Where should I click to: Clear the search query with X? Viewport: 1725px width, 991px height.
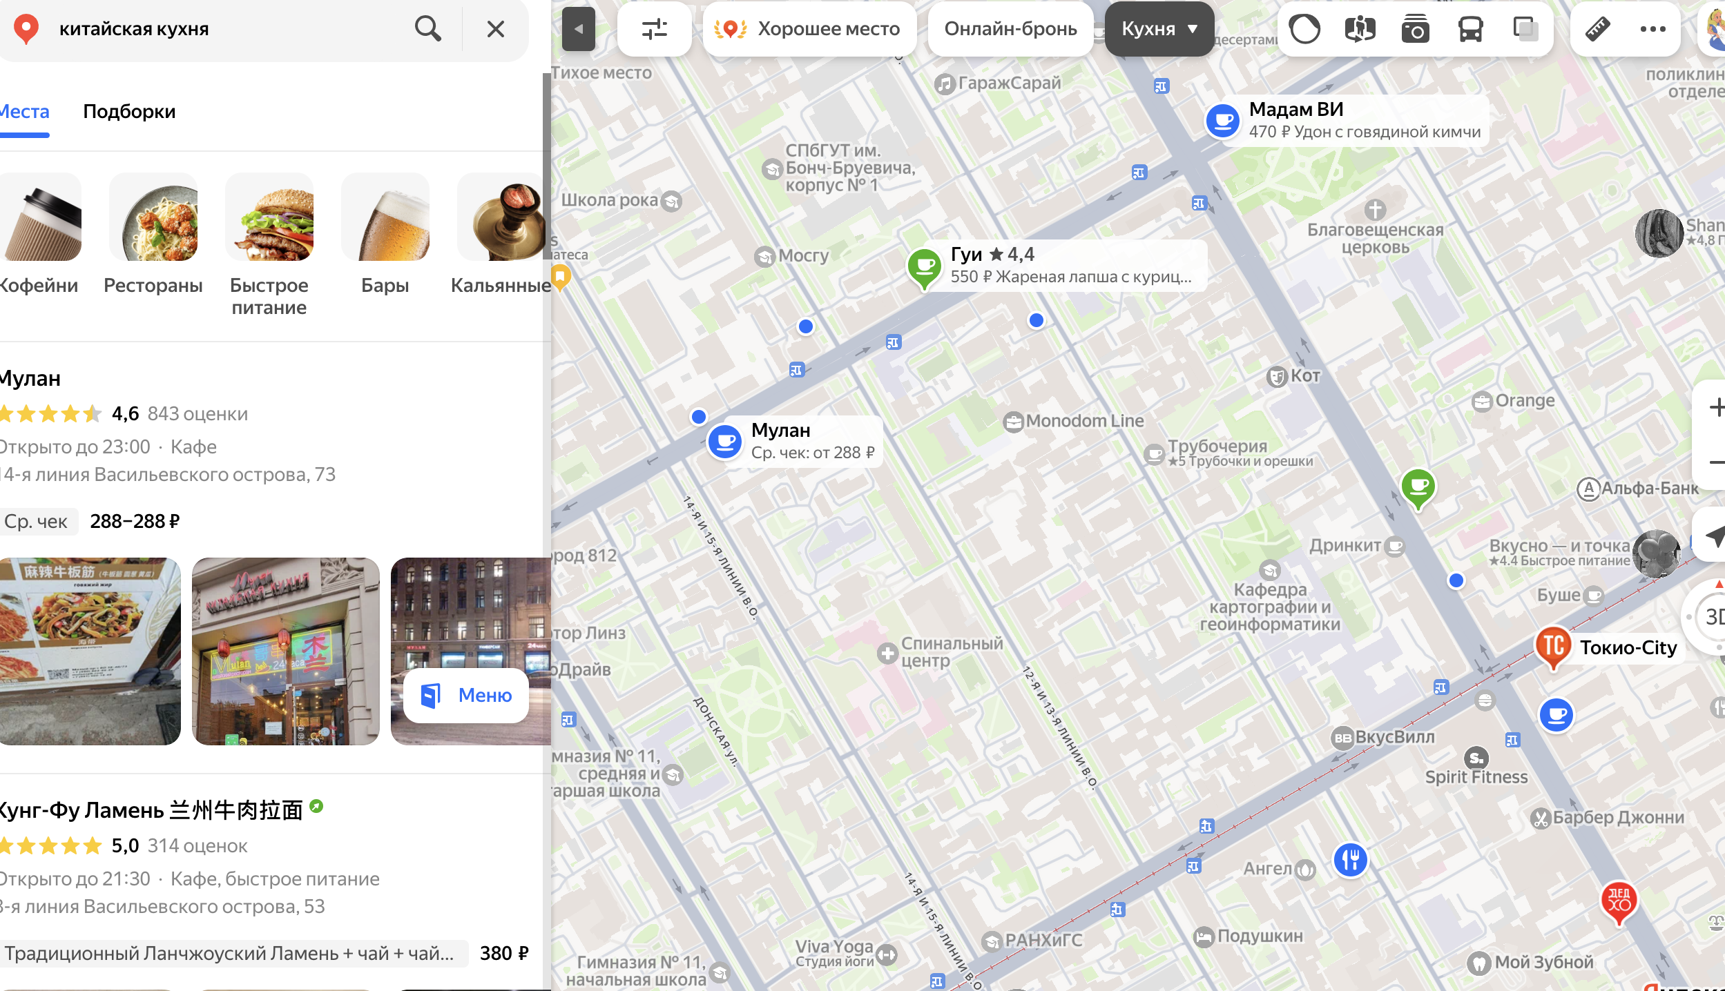[495, 29]
